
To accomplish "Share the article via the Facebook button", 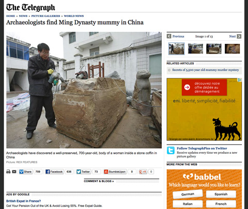I will [54, 172].
